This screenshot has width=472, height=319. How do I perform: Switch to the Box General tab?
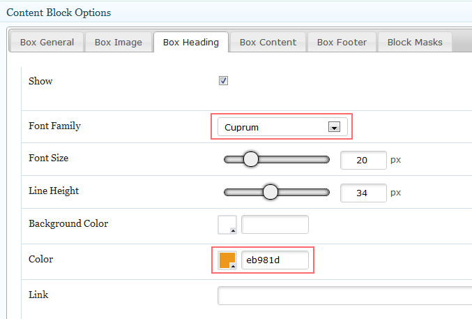(47, 42)
